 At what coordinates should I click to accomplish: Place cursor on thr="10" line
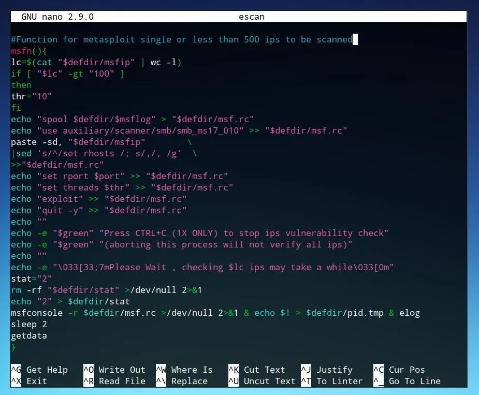(32, 96)
